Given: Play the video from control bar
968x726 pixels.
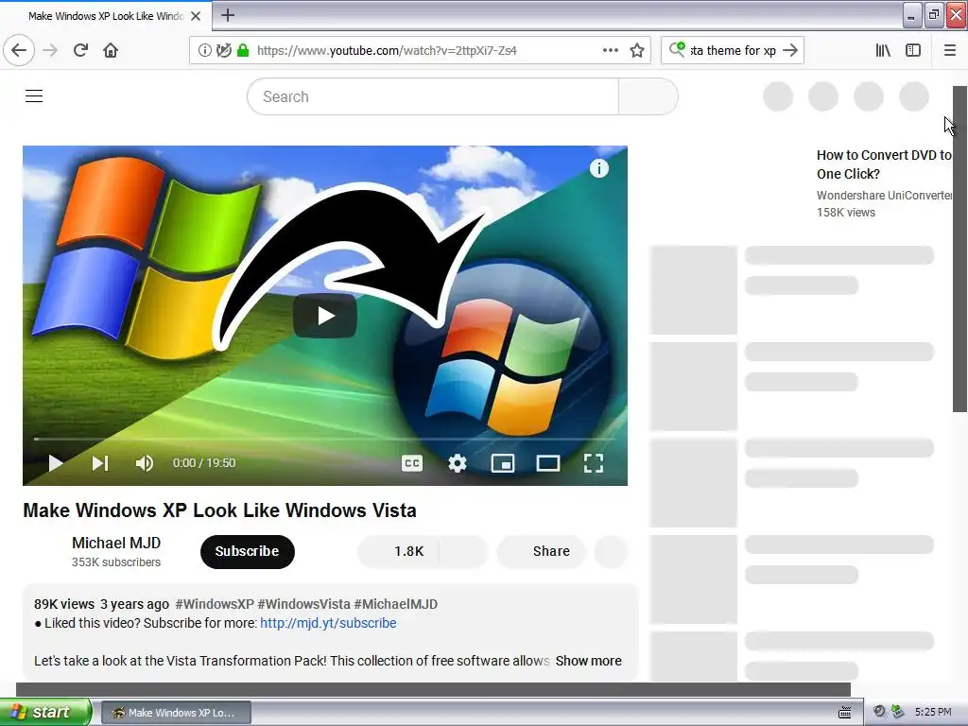Looking at the screenshot, I should pyautogui.click(x=55, y=463).
